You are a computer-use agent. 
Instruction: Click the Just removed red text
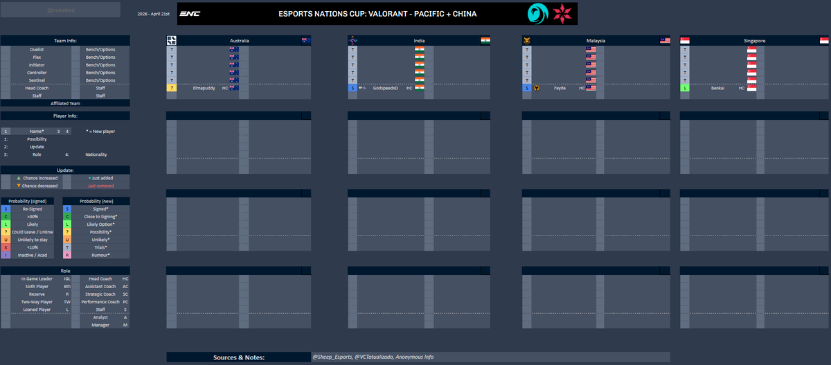[100, 186]
